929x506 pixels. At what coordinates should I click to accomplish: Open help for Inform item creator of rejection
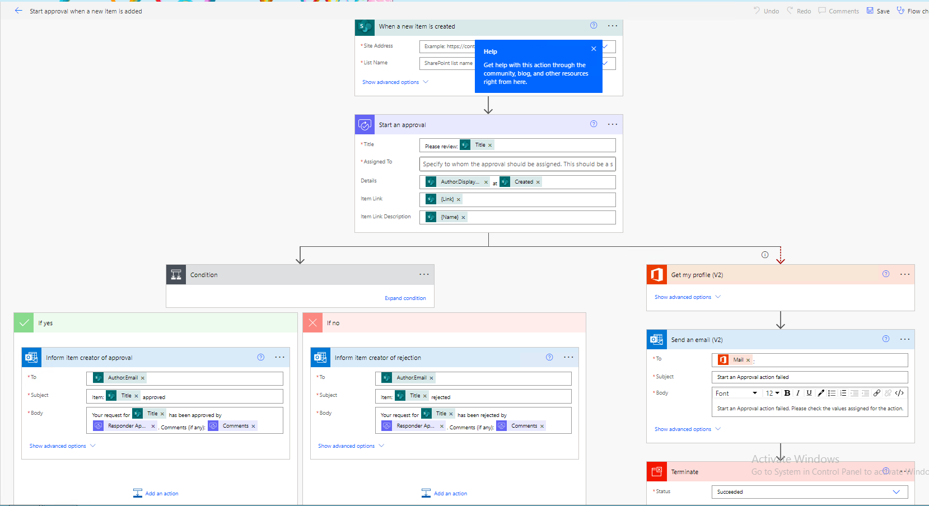[549, 357]
